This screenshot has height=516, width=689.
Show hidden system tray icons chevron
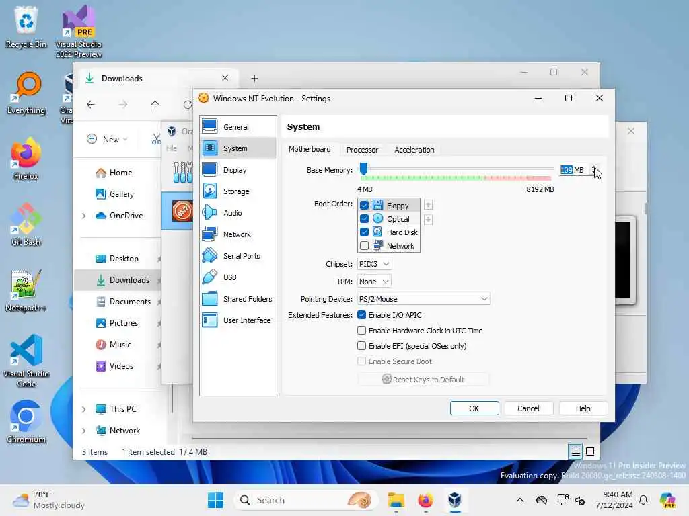[x=520, y=500]
